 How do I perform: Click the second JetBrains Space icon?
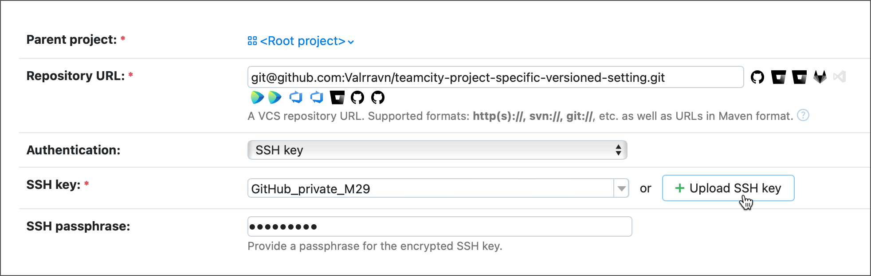[x=274, y=97]
